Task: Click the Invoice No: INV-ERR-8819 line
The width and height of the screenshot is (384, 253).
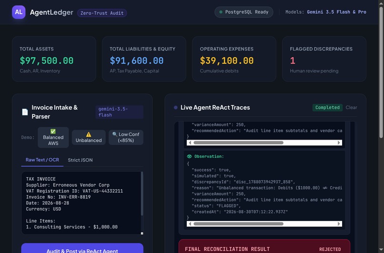Action: point(58,197)
